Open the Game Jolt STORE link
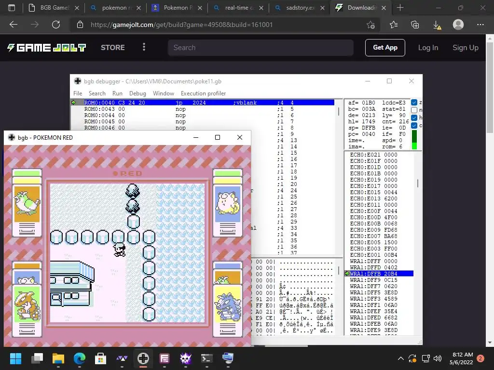The height and width of the screenshot is (370, 494). tap(113, 48)
